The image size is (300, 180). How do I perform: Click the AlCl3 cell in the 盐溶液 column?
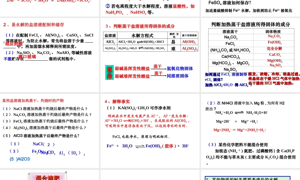[110, 42]
